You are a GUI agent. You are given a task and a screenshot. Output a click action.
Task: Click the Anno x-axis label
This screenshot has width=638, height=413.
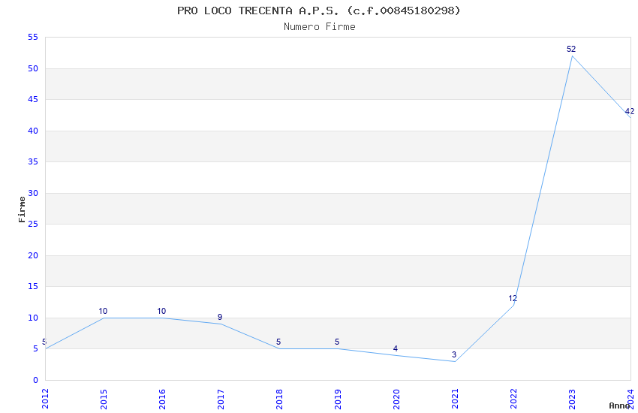(x=619, y=405)
